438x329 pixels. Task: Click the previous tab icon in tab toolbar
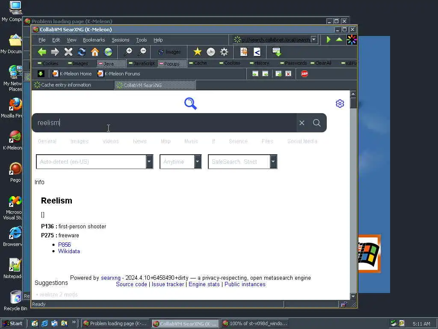[255, 74]
